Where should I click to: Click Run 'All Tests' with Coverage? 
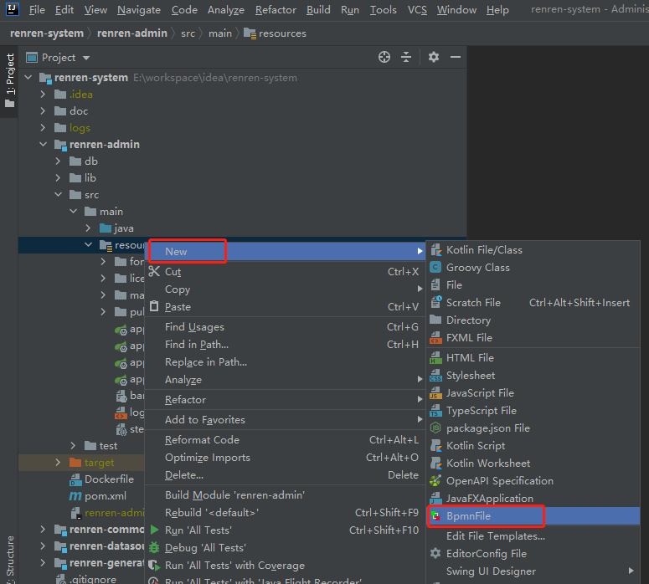pyautogui.click(x=286, y=566)
